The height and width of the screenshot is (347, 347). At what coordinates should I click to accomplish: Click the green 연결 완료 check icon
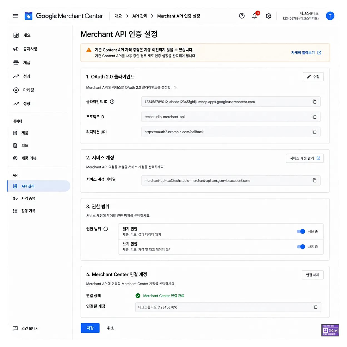tap(138, 296)
